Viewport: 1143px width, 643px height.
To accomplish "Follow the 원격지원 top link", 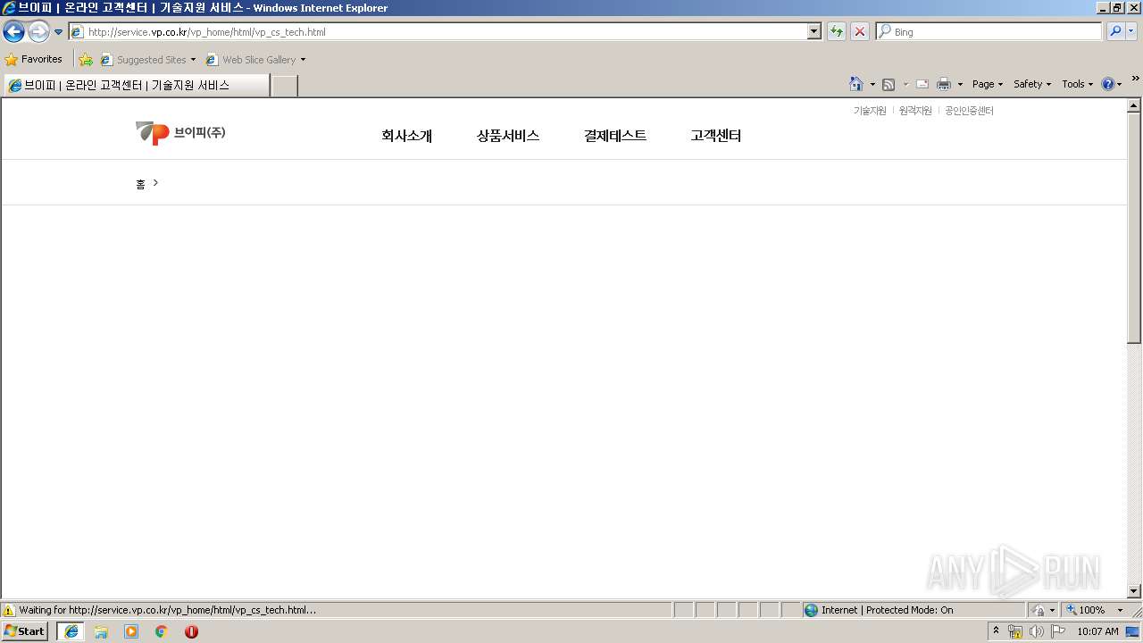I will coord(915,111).
